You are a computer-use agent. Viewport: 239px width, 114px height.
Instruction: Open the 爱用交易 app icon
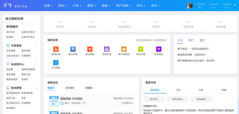click(56, 49)
